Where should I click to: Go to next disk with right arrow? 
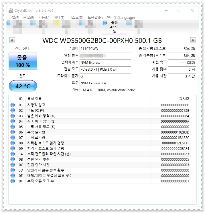pyautogui.click(x=193, y=40)
